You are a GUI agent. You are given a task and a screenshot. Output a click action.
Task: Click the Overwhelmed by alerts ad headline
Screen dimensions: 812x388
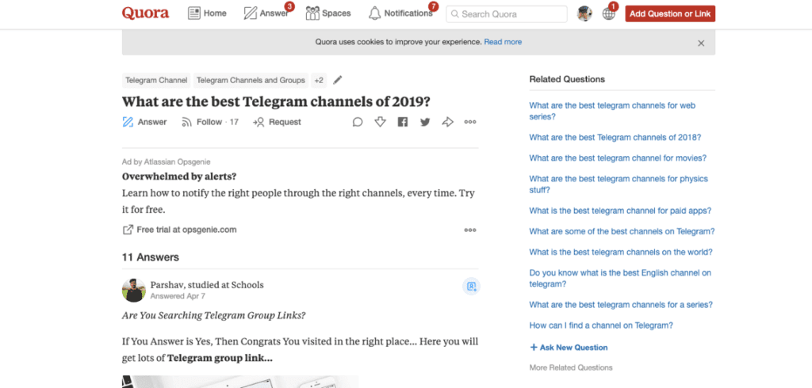click(x=179, y=177)
